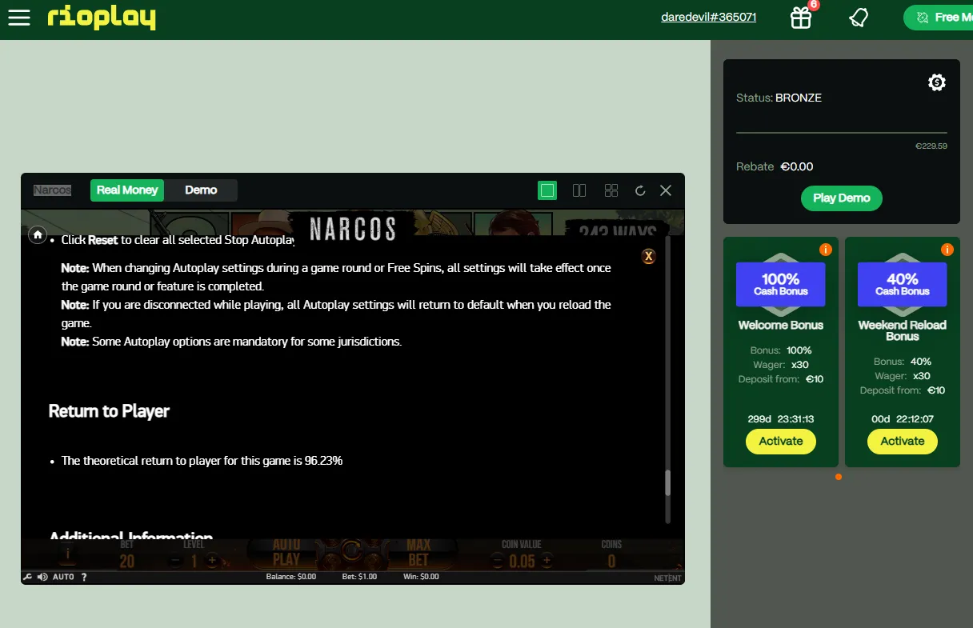Open the hamburger main menu
The width and height of the screenshot is (973, 628).
[x=19, y=18]
